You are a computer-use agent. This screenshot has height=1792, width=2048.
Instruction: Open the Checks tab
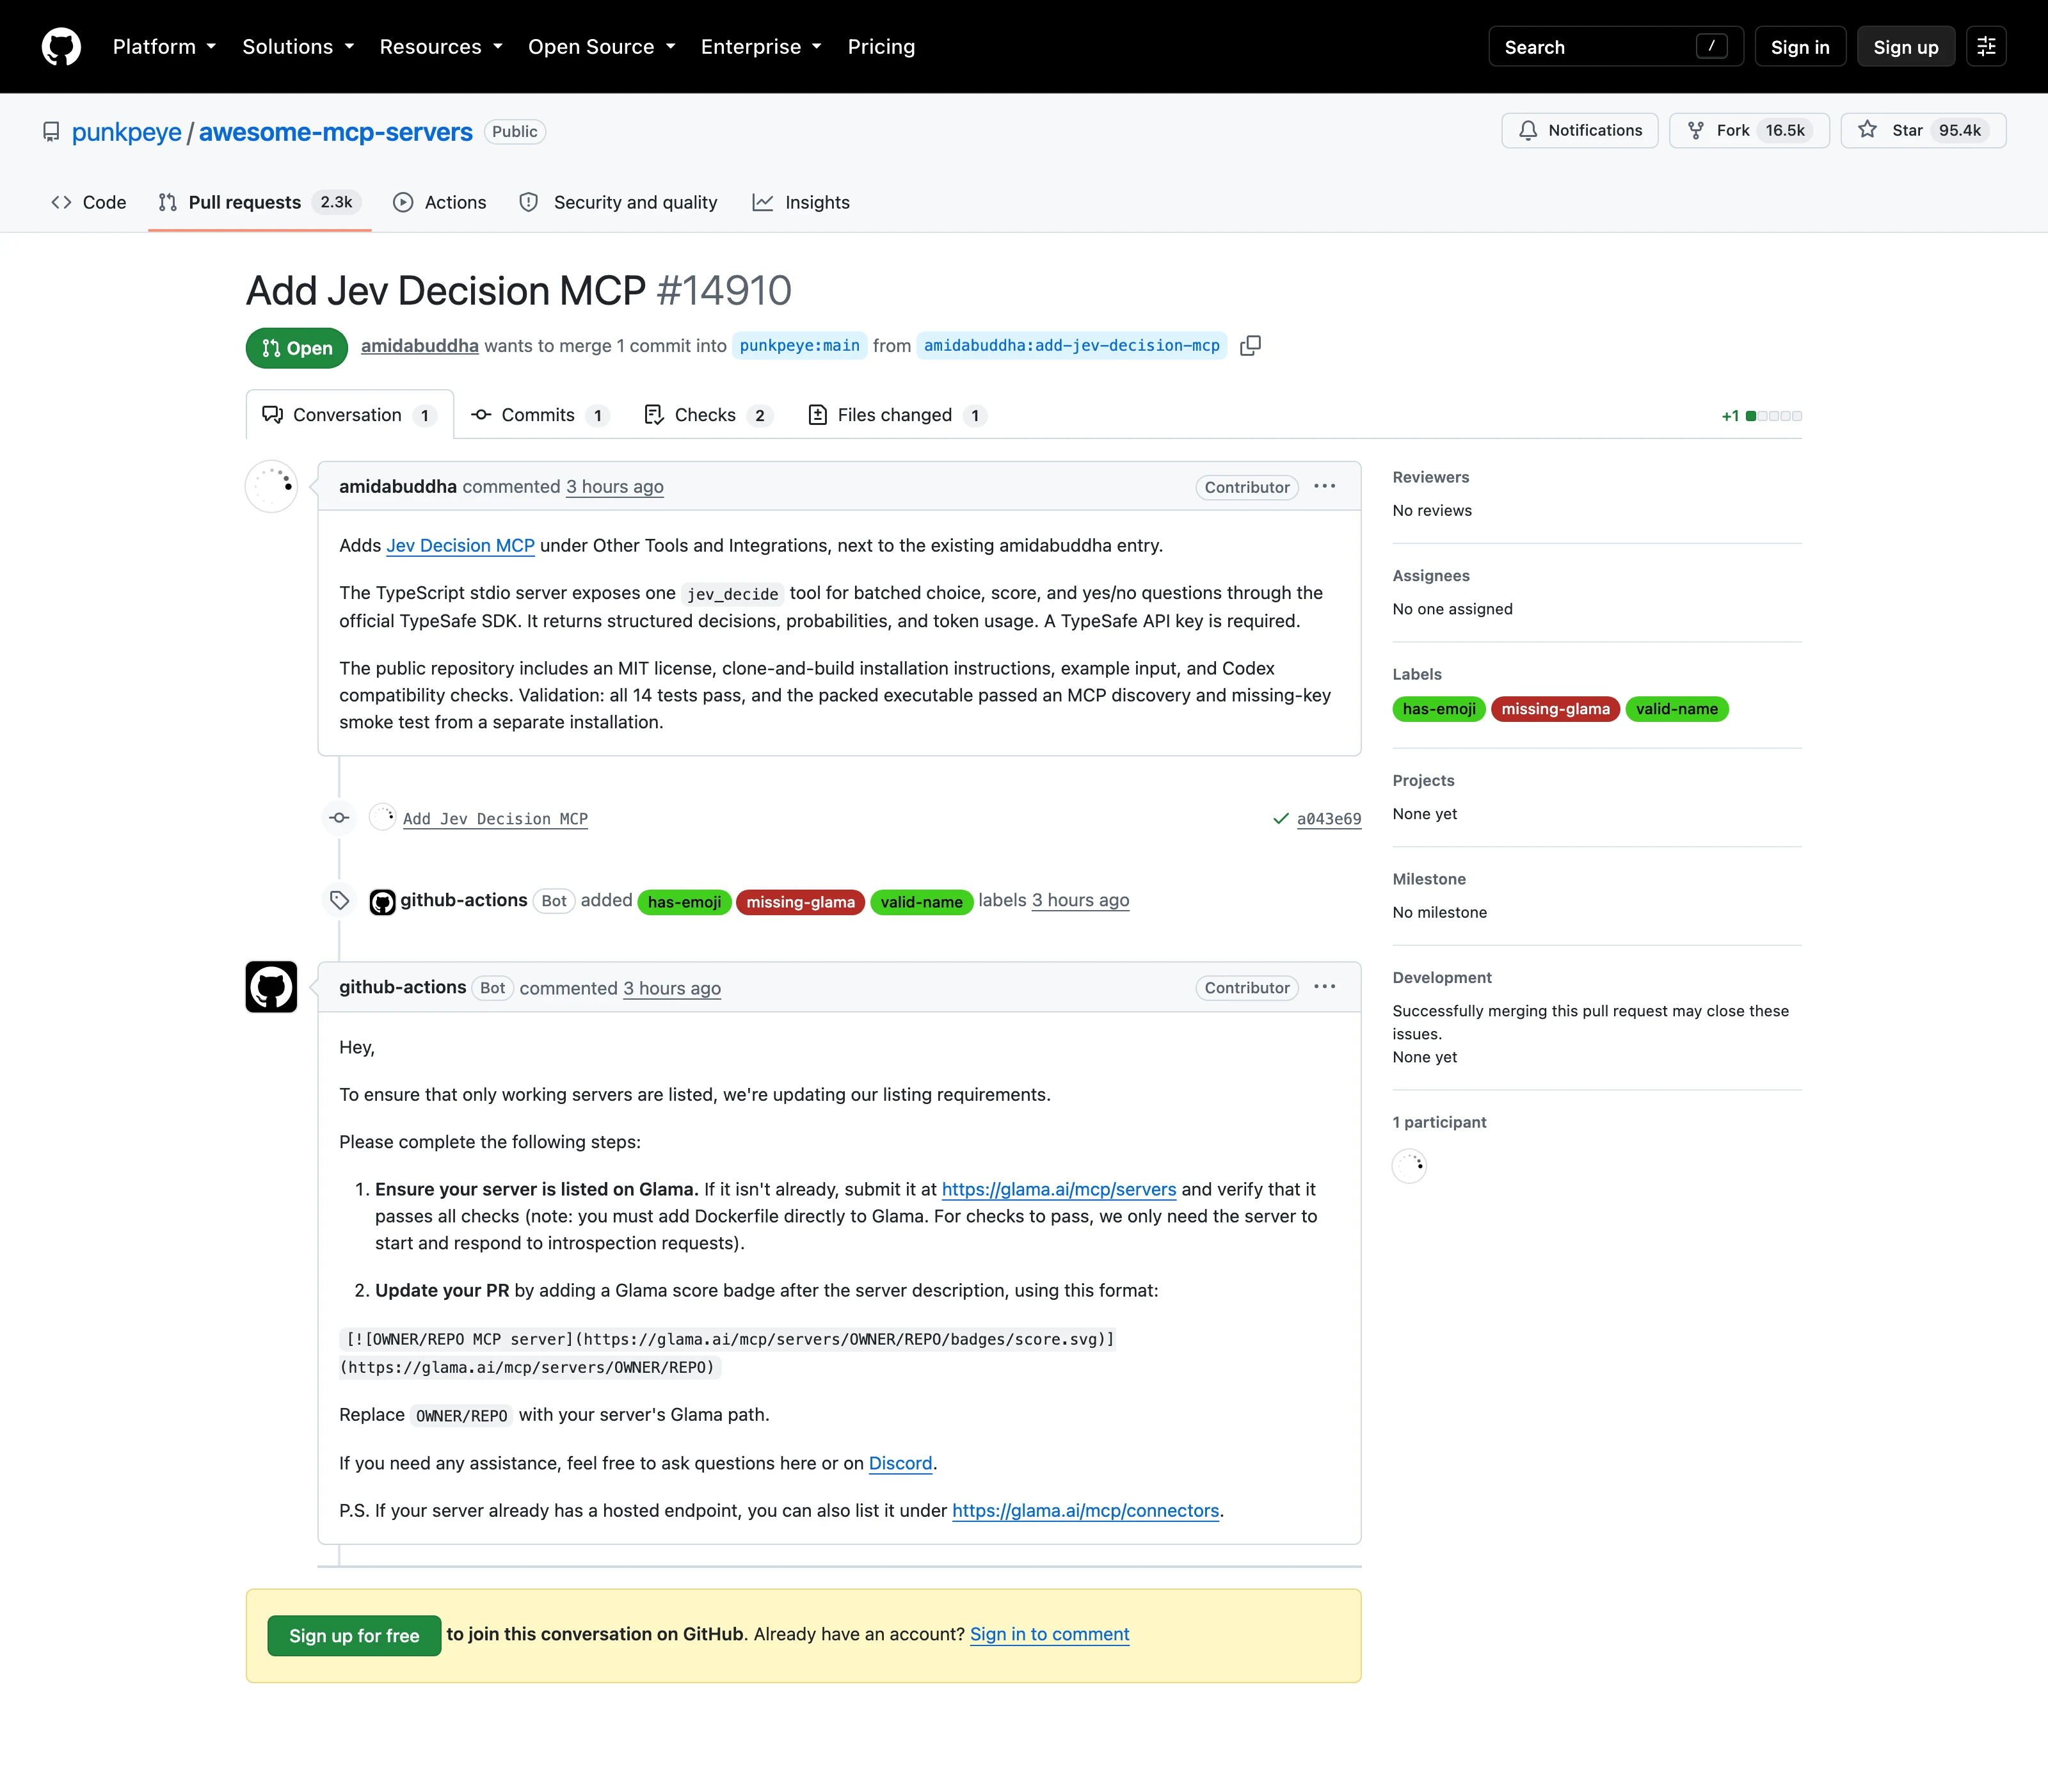(708, 415)
